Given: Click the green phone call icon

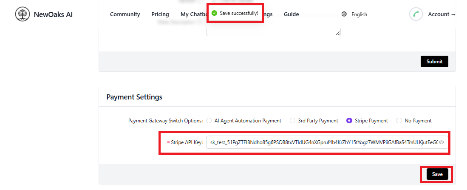Looking at the screenshot, I should pos(416,14).
